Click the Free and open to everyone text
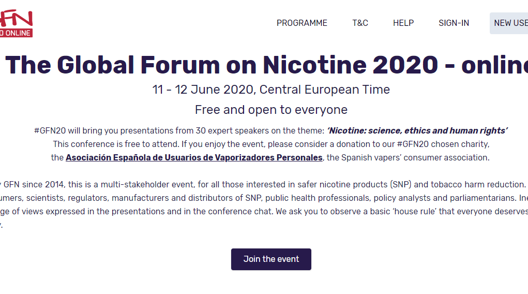Screen dimensions: 528x294 [x=271, y=110]
